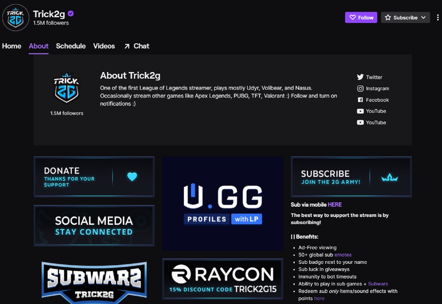
Task: Click the second YouTube play icon
Action: coord(360,122)
